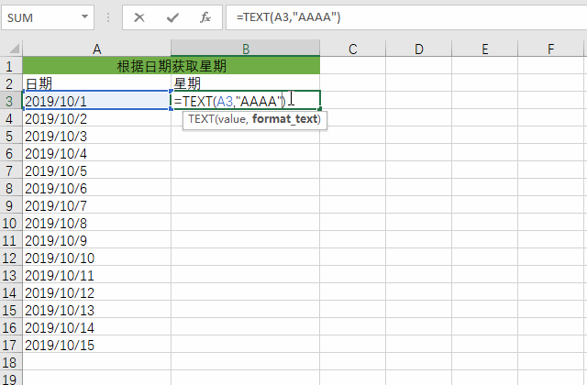Click cell containing 2019/10/12
Screen dimensions: 587x385
(x=96, y=292)
